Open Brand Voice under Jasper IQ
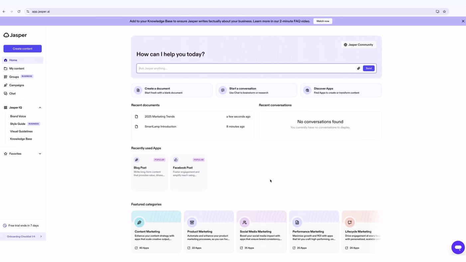 18,116
